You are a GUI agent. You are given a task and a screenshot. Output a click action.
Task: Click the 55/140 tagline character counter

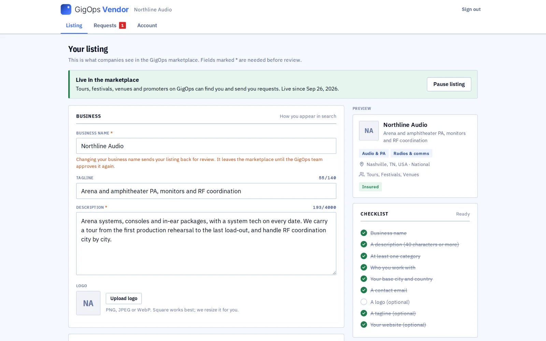[x=327, y=178]
